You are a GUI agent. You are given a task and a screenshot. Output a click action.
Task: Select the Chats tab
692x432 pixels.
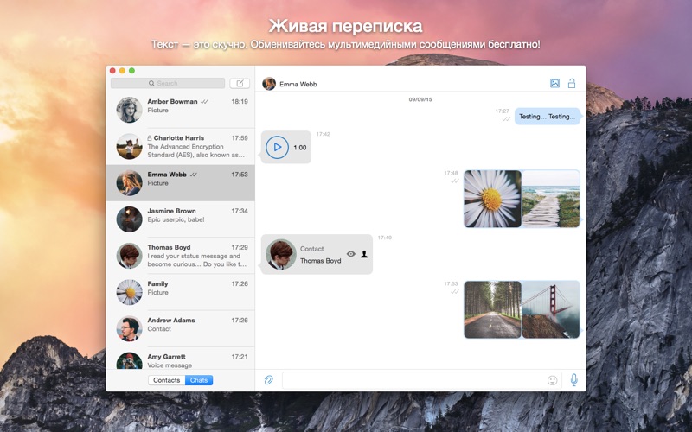pos(199,380)
